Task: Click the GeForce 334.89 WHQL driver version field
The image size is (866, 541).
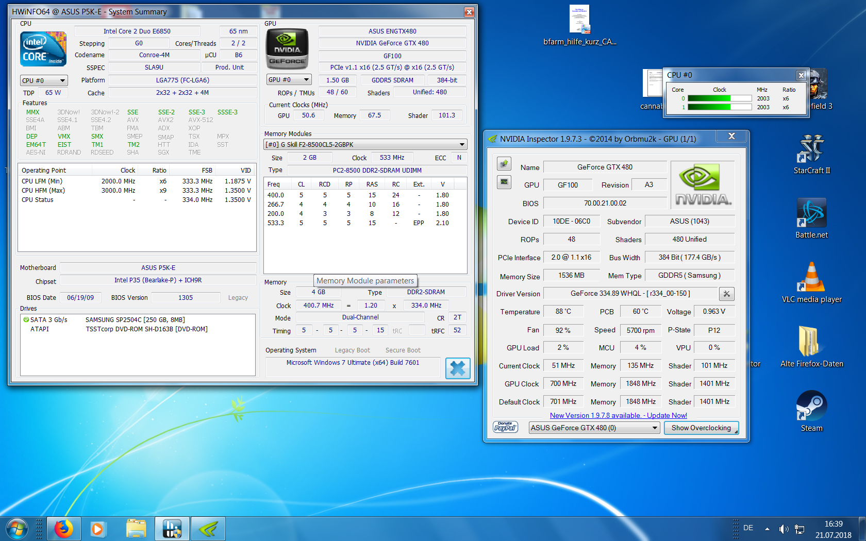Action: coord(630,294)
